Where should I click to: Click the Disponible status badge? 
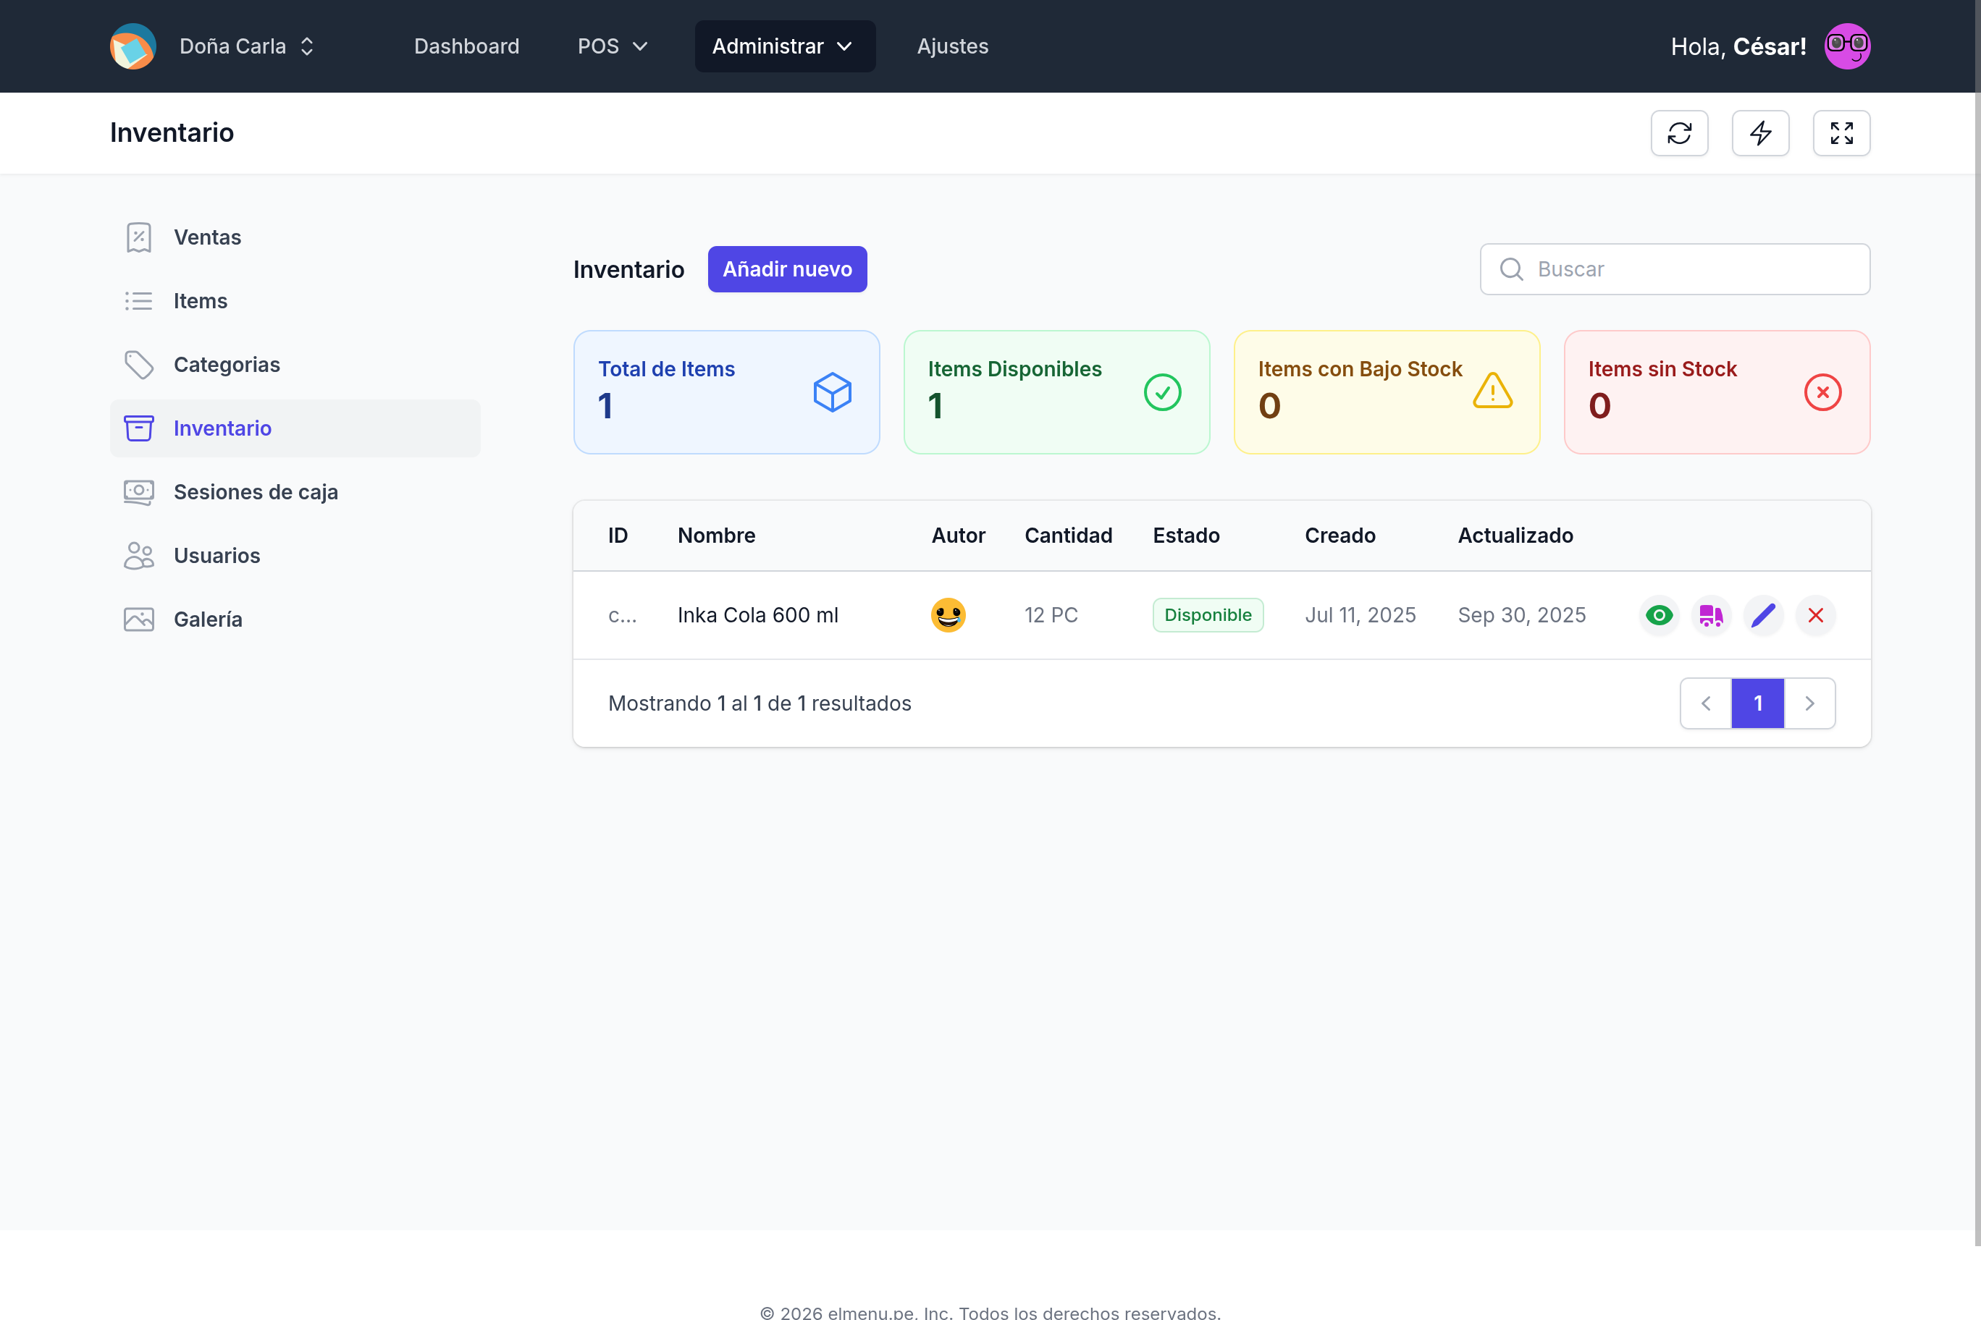[1207, 615]
